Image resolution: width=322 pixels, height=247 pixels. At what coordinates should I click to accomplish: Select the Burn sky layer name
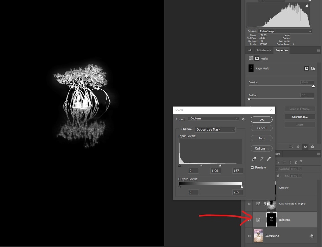tap(283, 188)
